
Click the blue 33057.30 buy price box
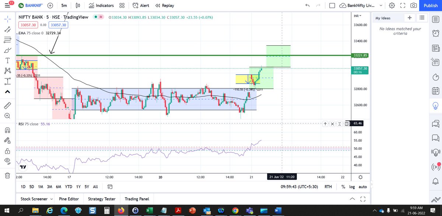tap(59, 25)
